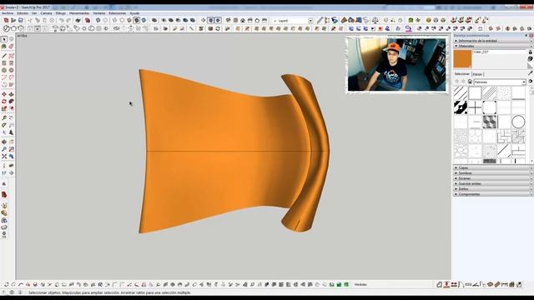Choose the 3D cubes pattern thumbnail

490,122
